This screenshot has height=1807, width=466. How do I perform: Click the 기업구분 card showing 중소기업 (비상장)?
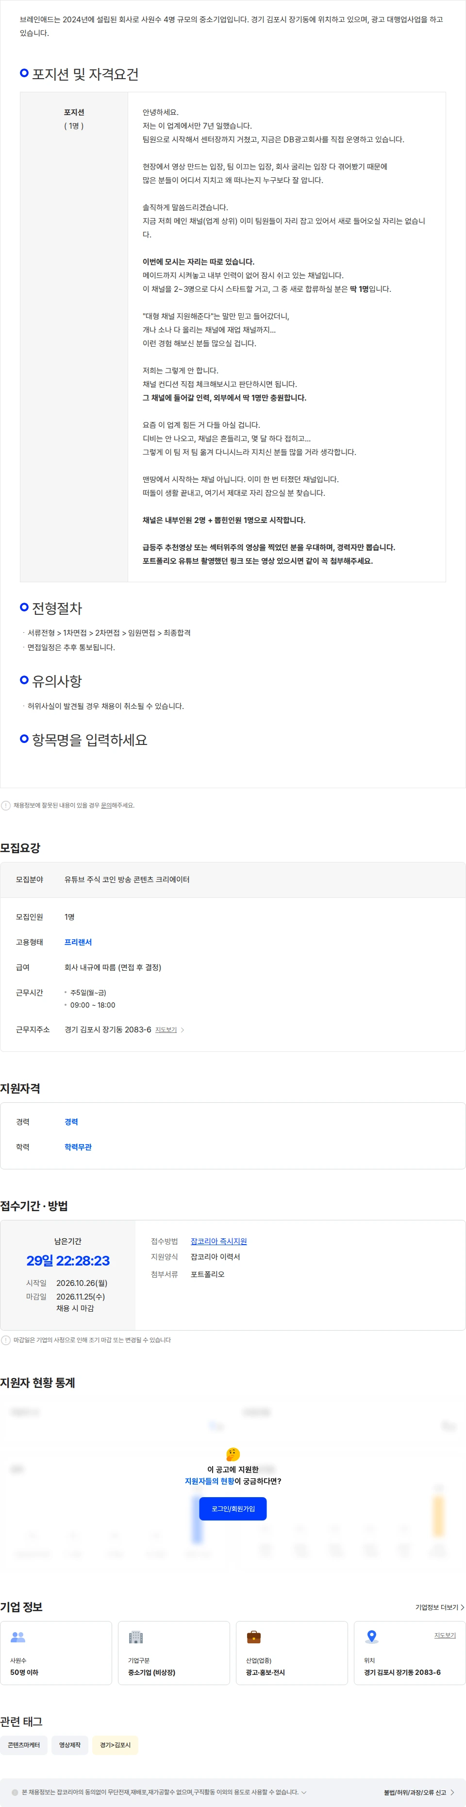pyautogui.click(x=174, y=1653)
